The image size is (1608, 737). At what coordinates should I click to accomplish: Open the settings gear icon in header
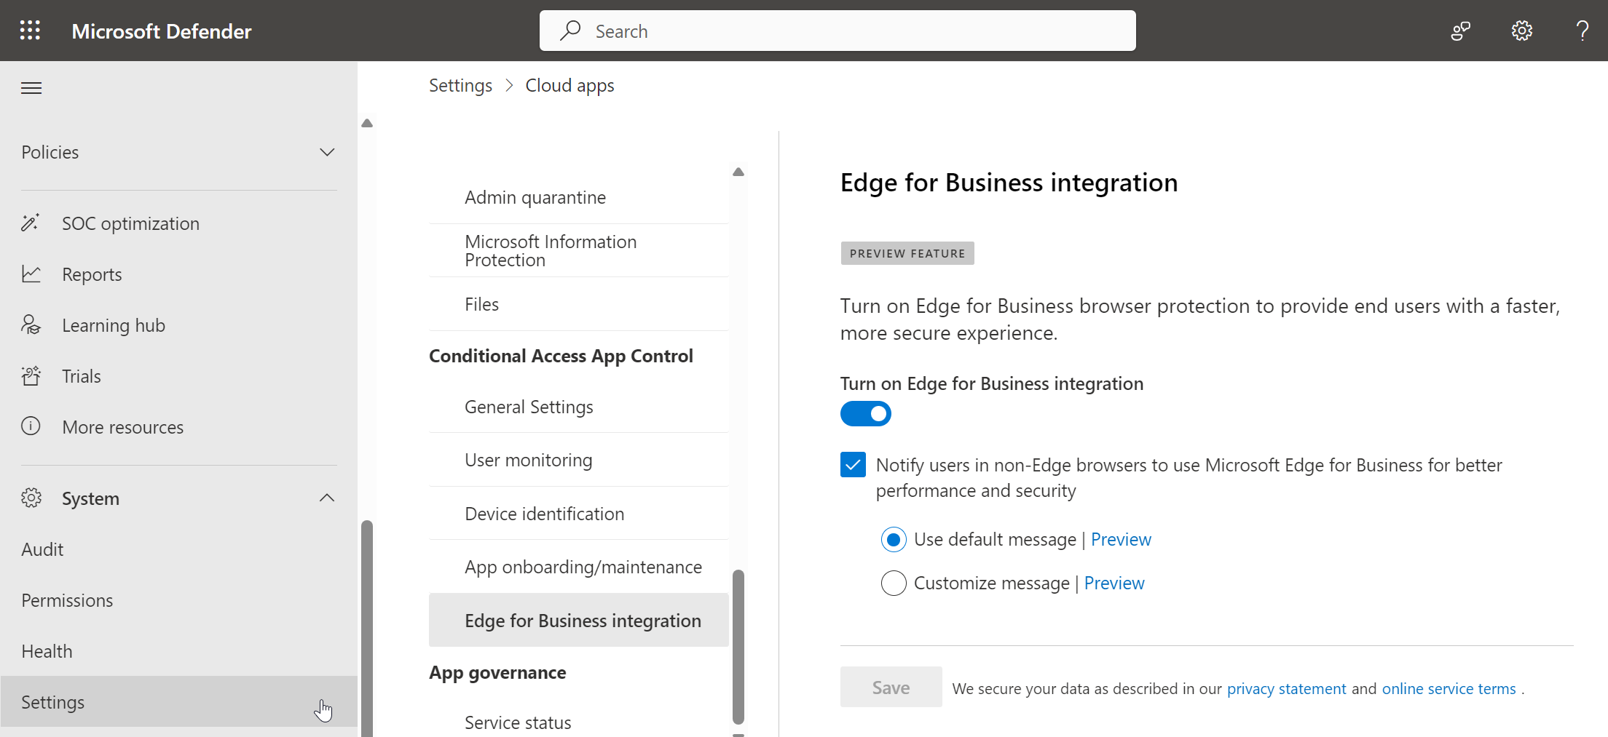point(1521,31)
